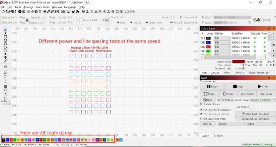This screenshot has height=147, width=276.
Task: Open the File menu
Action: click(3, 7)
